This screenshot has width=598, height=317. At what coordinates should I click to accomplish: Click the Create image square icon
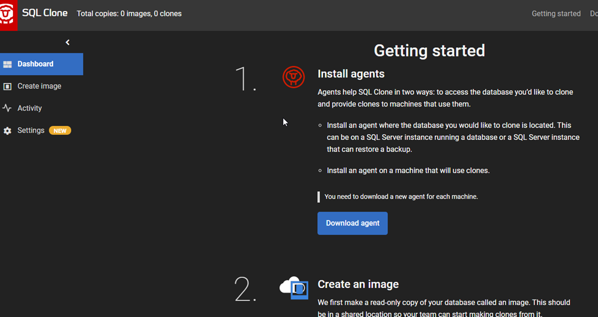tap(8, 86)
